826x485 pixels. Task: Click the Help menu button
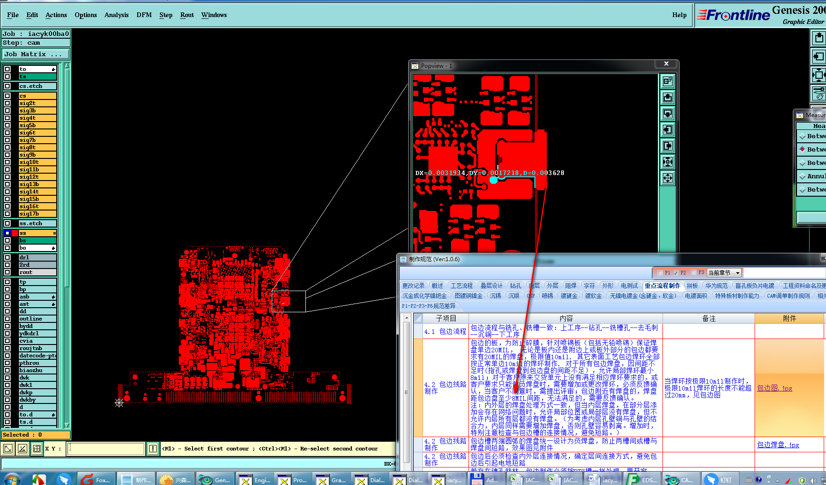[x=679, y=15]
